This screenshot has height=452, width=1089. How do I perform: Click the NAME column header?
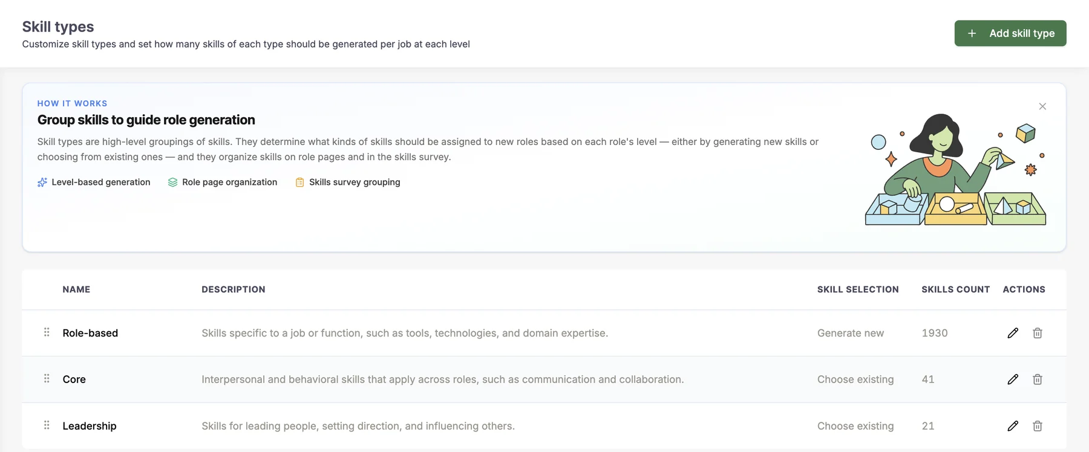(x=76, y=289)
